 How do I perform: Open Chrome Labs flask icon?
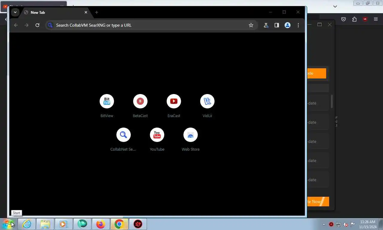coord(266,25)
